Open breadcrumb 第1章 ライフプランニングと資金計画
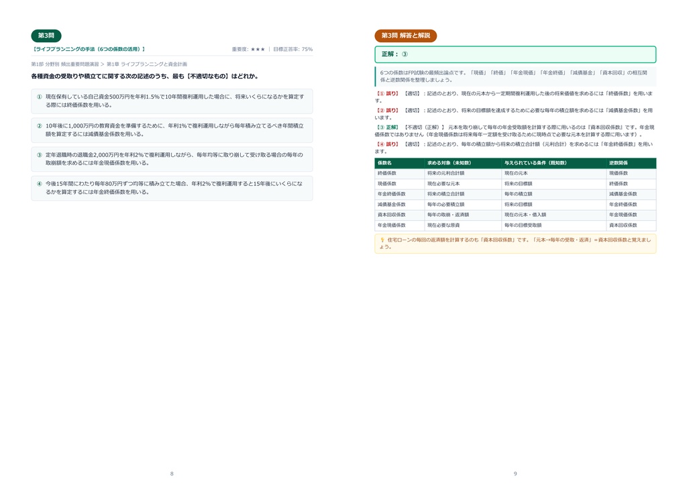This screenshot has height=486, width=687. (147, 64)
